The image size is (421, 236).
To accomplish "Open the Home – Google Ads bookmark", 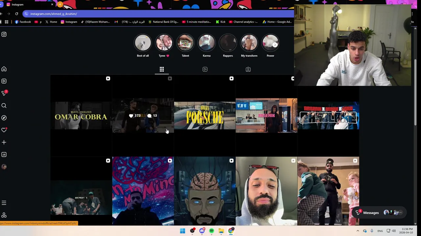I will coord(277,22).
